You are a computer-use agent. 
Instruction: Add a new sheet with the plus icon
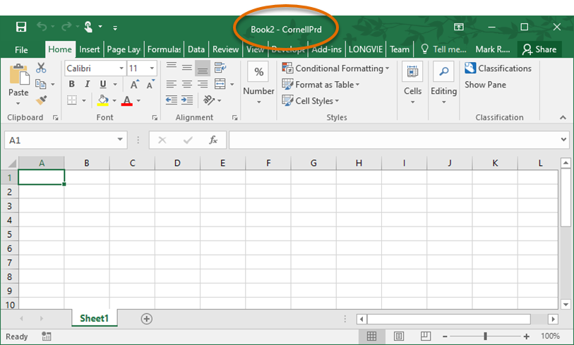click(147, 319)
